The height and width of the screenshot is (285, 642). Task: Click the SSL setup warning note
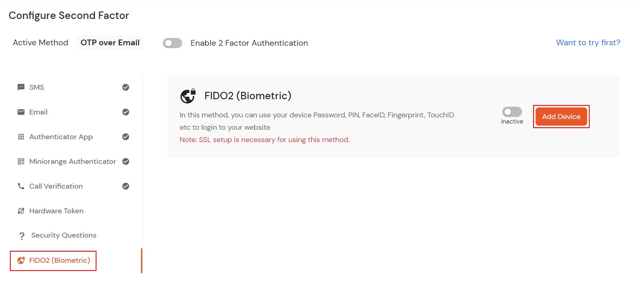[x=264, y=140]
